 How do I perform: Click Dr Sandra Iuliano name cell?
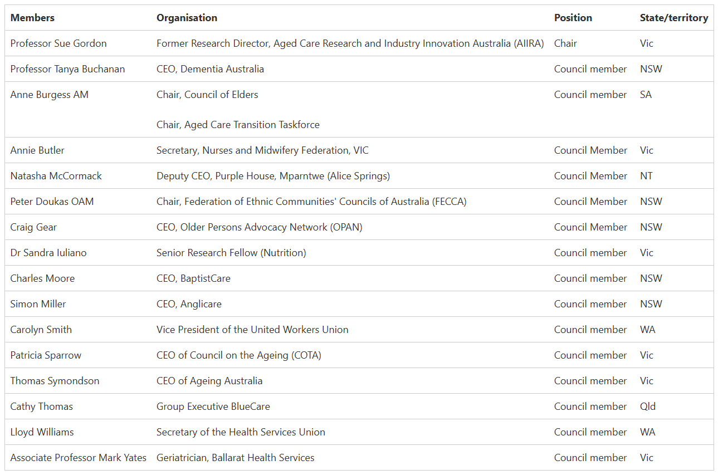point(48,253)
